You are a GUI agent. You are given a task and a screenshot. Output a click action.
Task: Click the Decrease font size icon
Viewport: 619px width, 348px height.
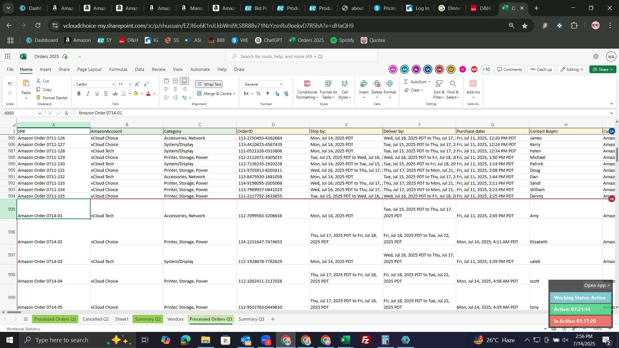pyautogui.click(x=146, y=84)
